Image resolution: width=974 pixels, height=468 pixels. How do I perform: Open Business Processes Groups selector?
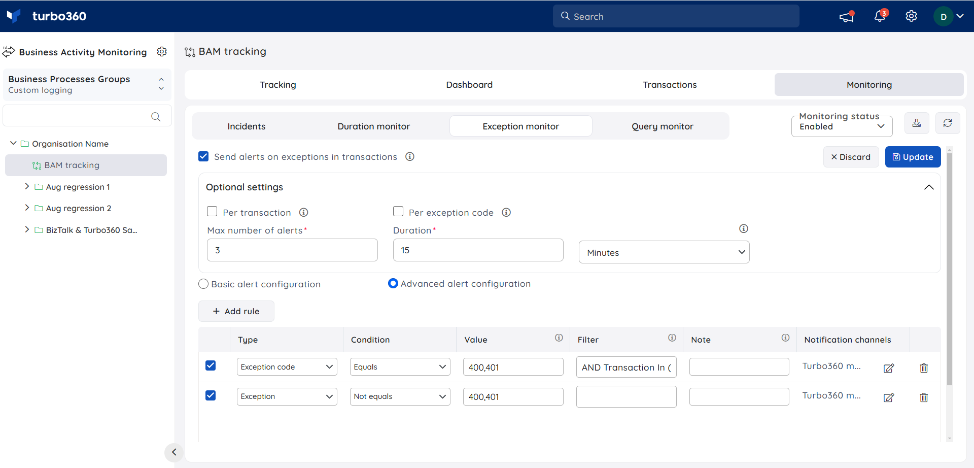point(87,85)
